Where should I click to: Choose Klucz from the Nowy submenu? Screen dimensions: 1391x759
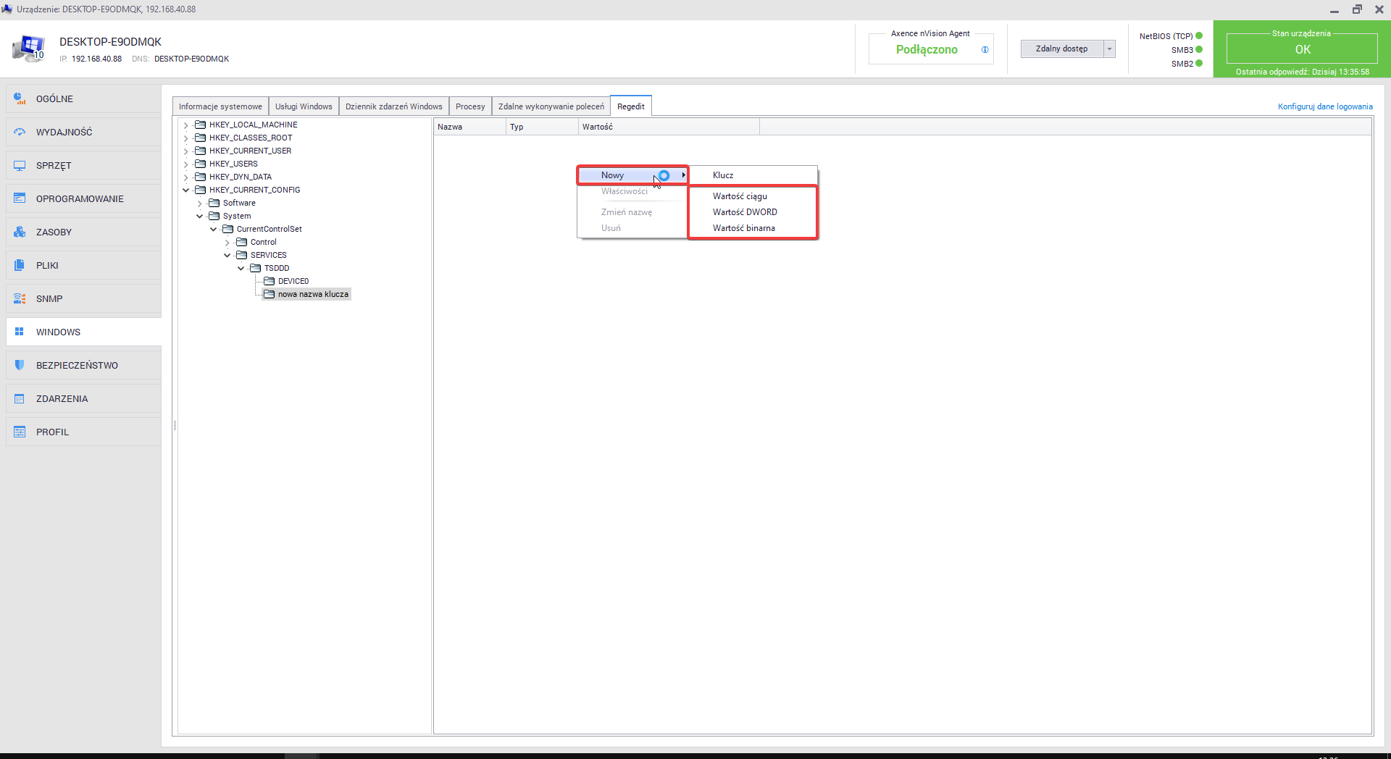click(x=723, y=175)
